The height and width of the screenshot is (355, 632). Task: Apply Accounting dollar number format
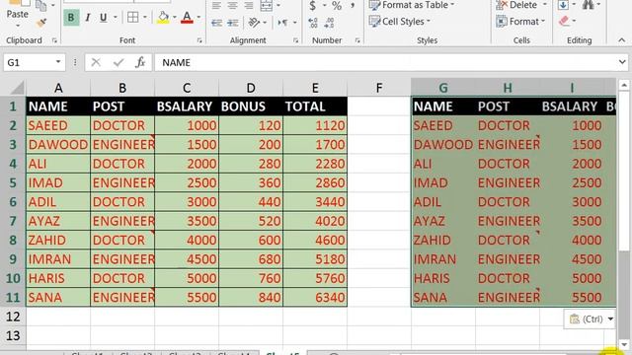pyautogui.click(x=312, y=6)
